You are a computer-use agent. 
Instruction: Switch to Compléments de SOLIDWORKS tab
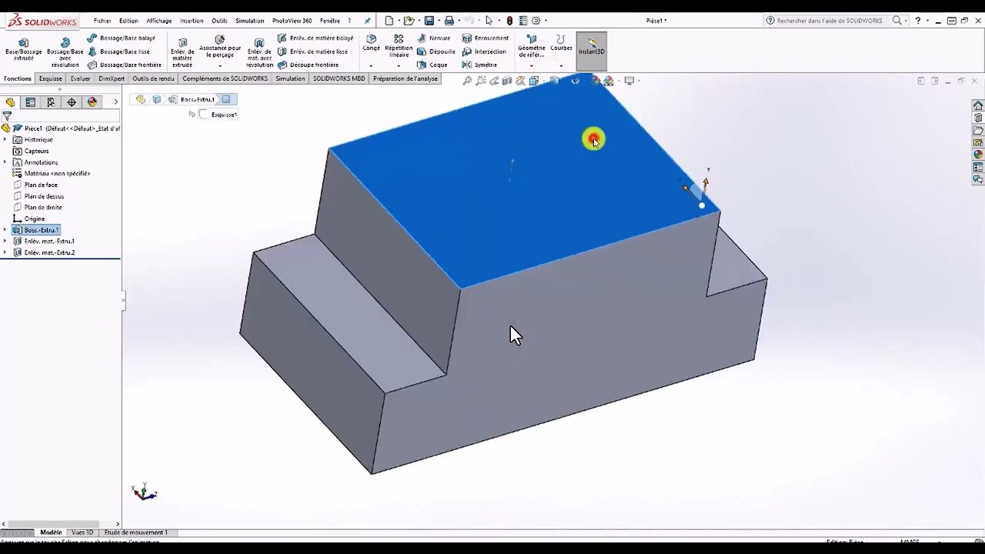[225, 78]
